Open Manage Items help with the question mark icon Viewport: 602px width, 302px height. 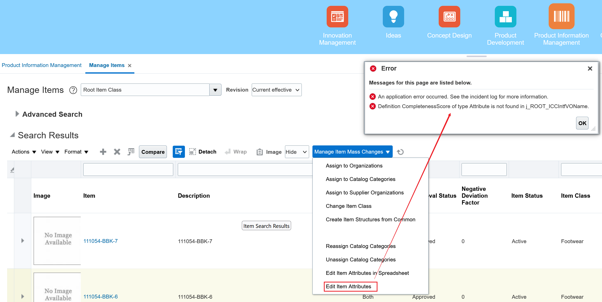73,90
